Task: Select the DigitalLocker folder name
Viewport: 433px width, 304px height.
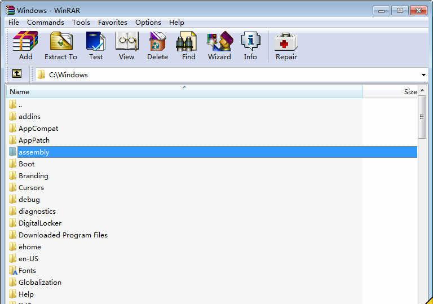Action: click(40, 223)
